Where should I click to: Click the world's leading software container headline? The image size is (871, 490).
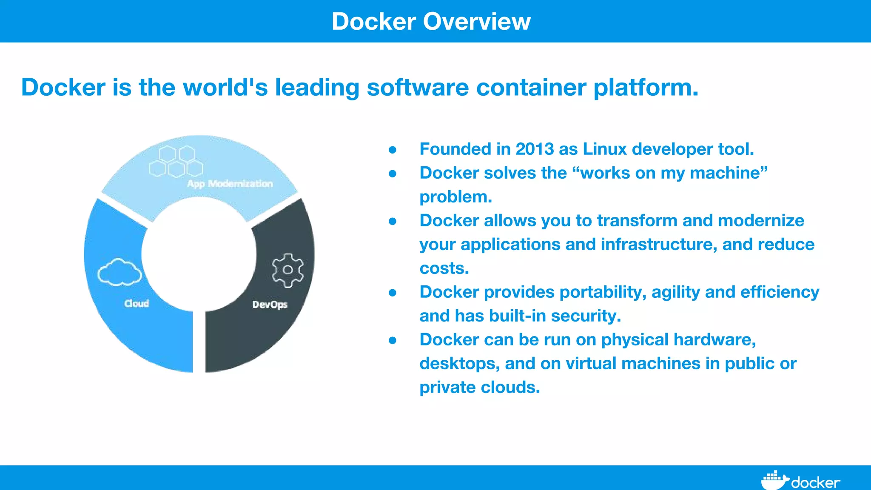pyautogui.click(x=359, y=87)
